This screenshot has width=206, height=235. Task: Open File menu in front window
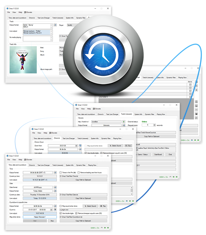(x=9, y=160)
